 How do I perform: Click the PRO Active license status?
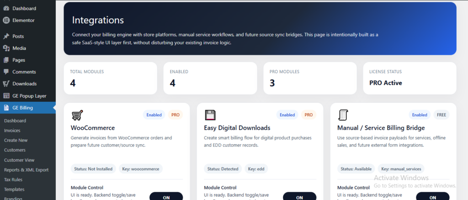(386, 83)
